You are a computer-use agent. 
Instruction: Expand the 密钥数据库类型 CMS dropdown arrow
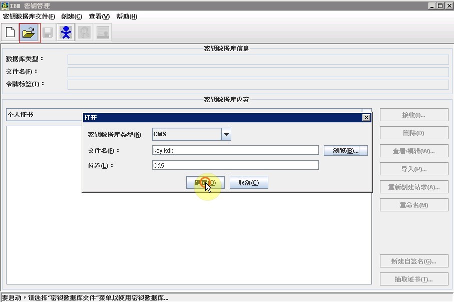pyautogui.click(x=226, y=134)
